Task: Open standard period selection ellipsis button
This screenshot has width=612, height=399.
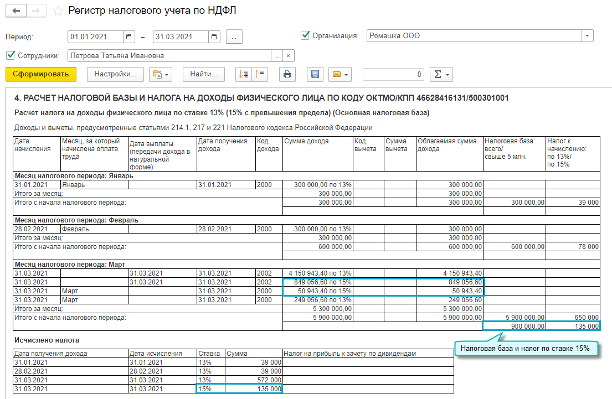Action: (234, 37)
